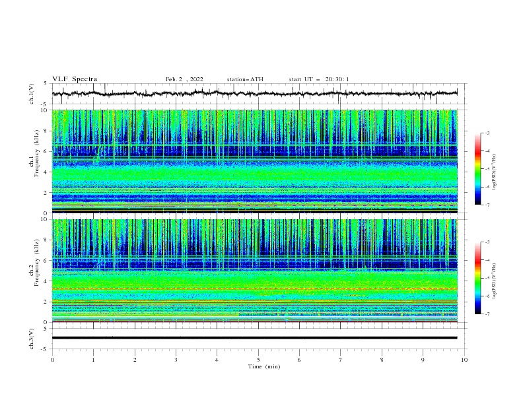
Task: Click inside the ch.2 spectrogram panel
Action: pos(254,271)
